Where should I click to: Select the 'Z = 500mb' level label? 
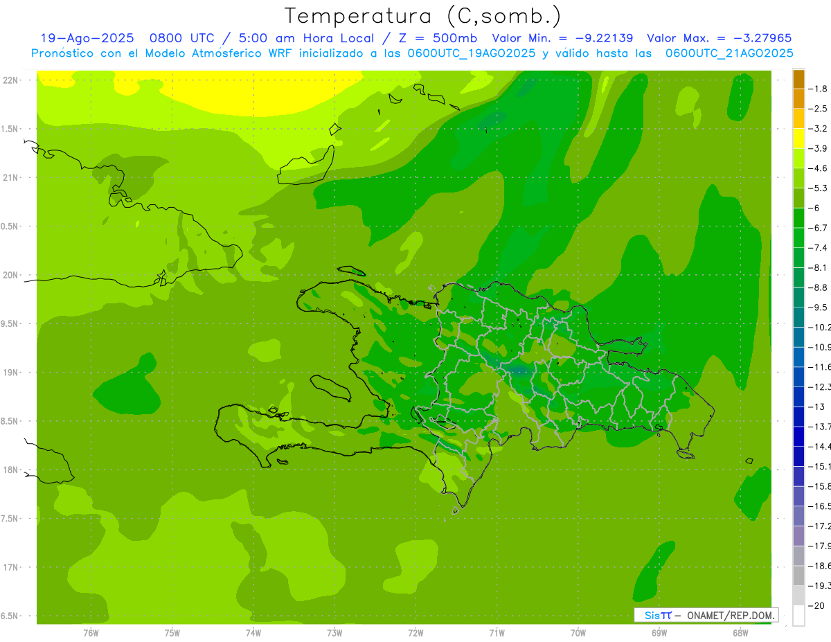tap(437, 39)
